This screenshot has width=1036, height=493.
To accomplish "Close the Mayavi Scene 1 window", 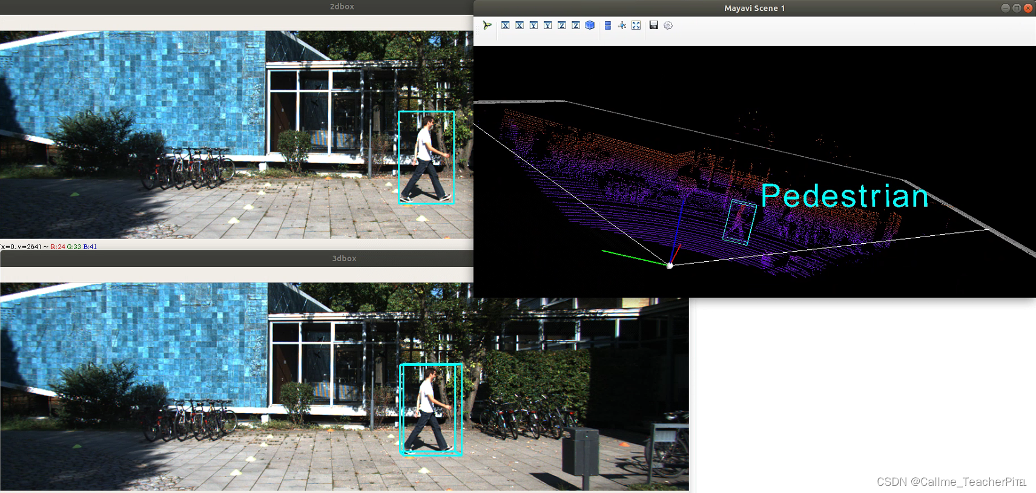I will (1028, 8).
